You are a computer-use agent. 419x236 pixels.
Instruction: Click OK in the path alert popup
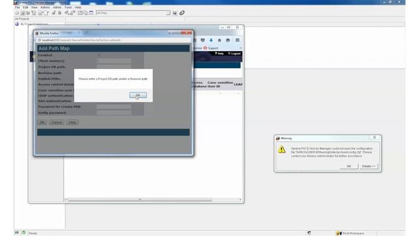pos(138,95)
